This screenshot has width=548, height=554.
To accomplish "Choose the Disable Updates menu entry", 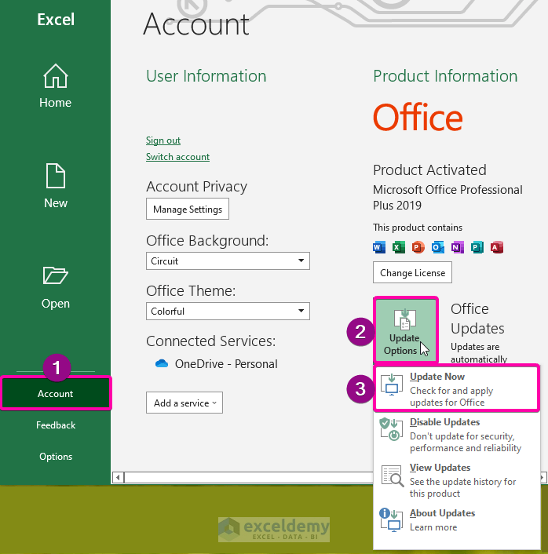I will point(456,435).
